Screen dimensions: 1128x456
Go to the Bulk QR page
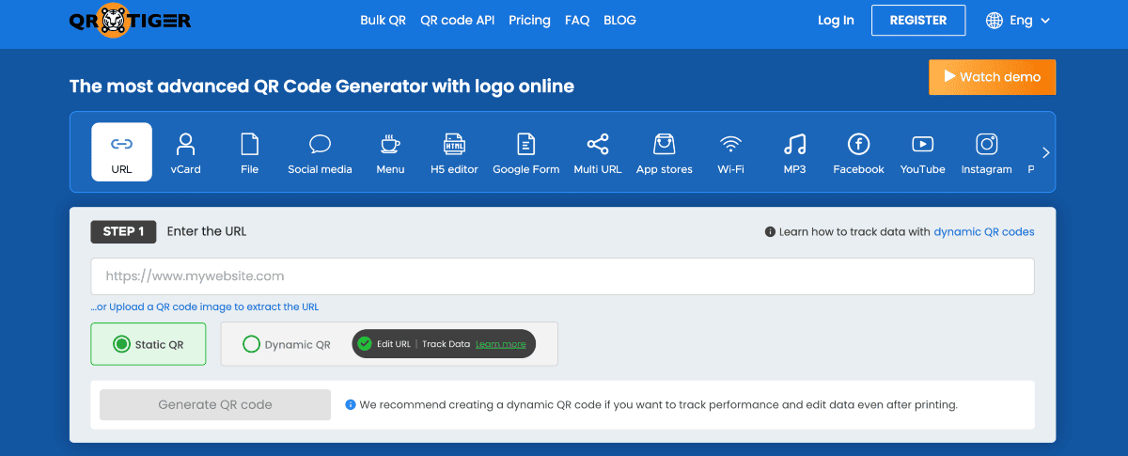[383, 20]
